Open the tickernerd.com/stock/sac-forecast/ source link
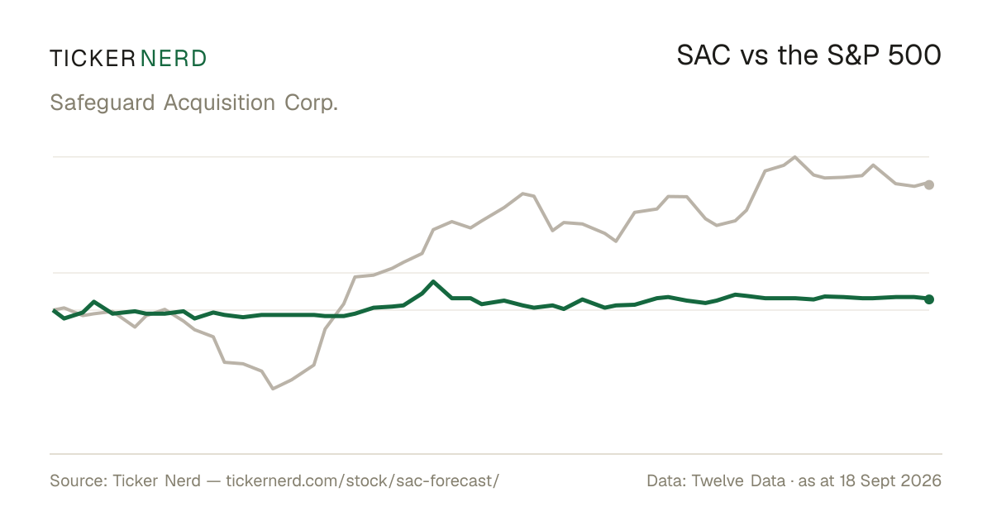The height and width of the screenshot is (521, 992). pos(363,480)
